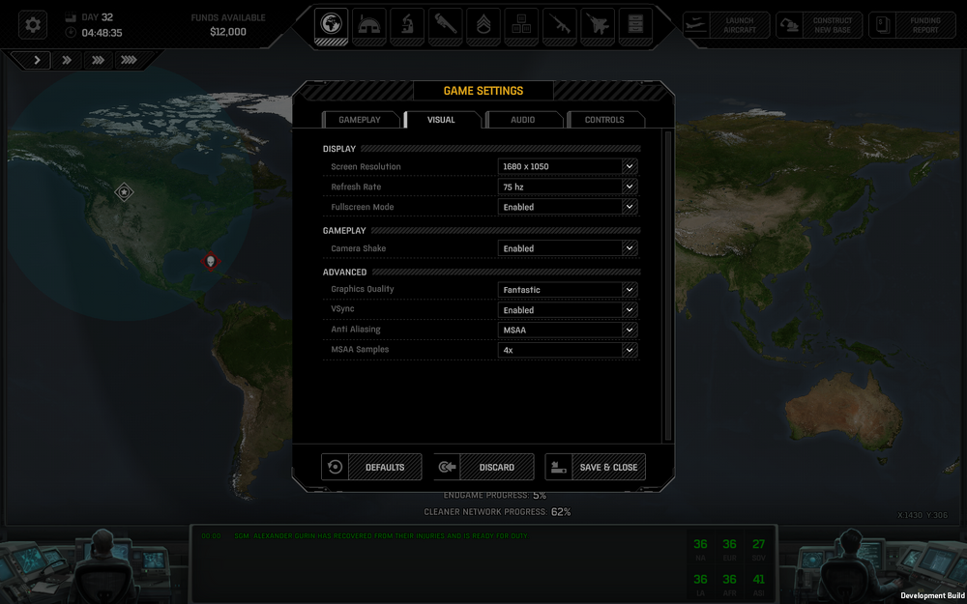Click the document icon on Funding Report

[x=882, y=25]
